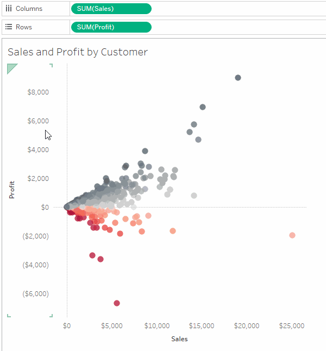Image resolution: width=326 pixels, height=351 pixels.
Task: Select the SUM(Sales) pill on Columns
Action: pos(111,9)
